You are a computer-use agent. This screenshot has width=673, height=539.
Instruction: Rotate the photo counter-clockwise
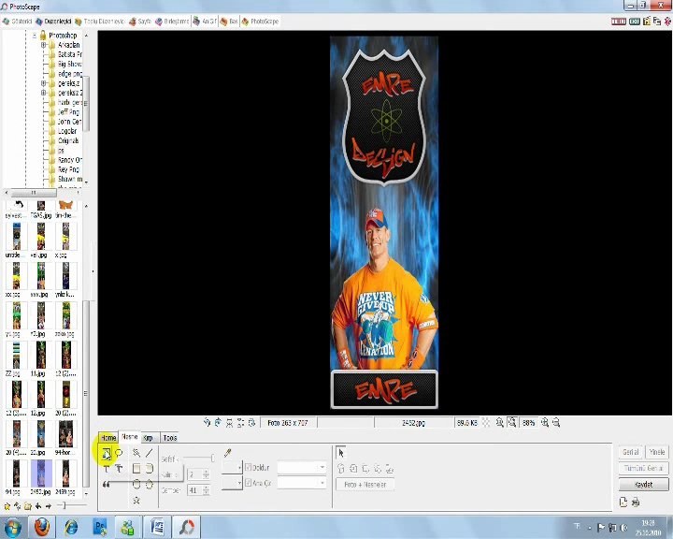[x=207, y=423]
